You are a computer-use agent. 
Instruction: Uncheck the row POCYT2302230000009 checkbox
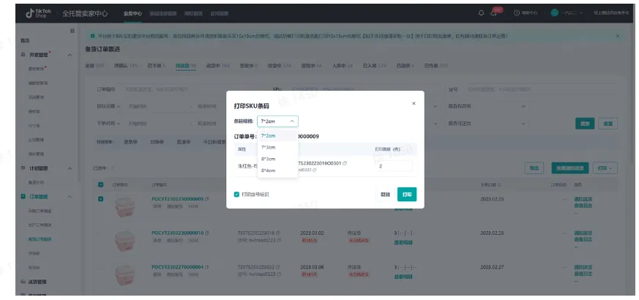[x=101, y=199]
